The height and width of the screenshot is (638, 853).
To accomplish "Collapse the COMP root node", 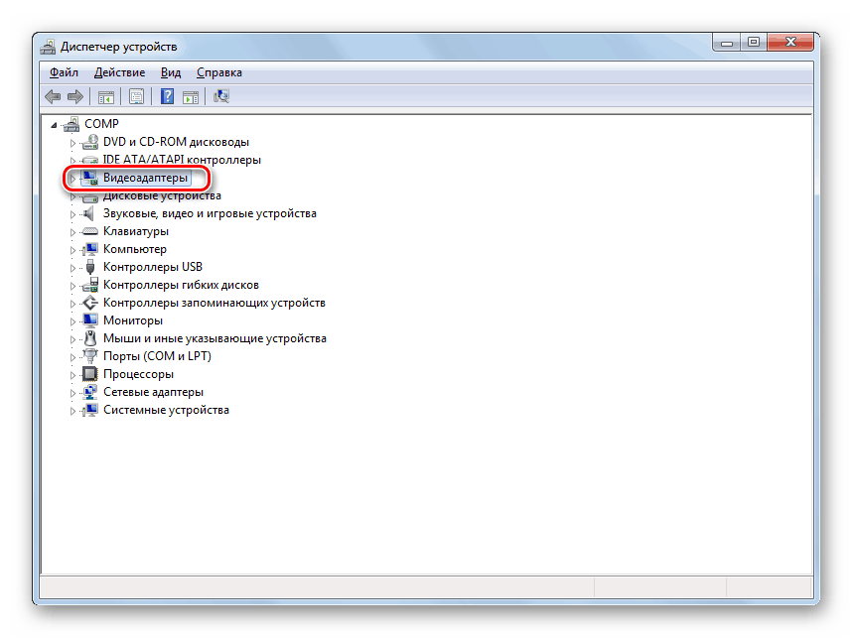I will tap(54, 126).
